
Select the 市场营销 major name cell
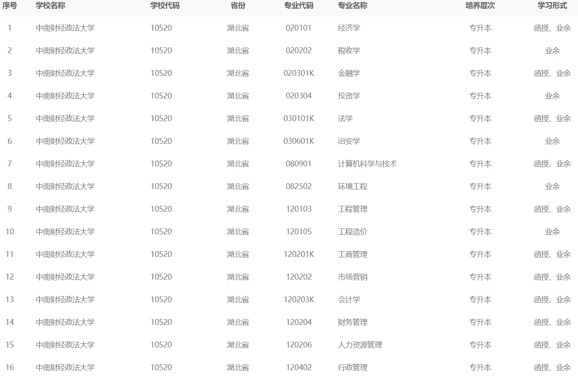point(353,277)
